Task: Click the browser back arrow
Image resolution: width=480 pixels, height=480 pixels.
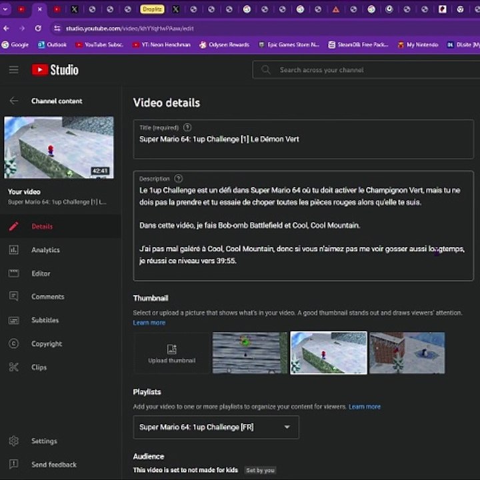Action: click(x=7, y=29)
